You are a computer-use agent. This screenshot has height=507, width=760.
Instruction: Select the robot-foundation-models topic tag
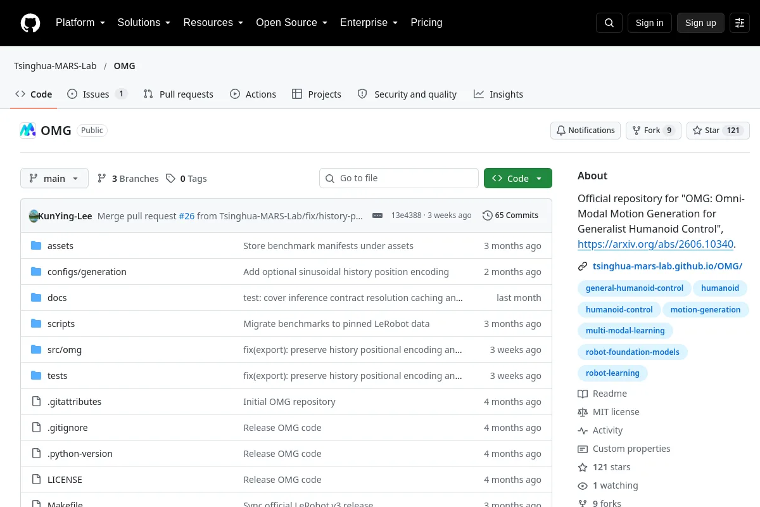[633, 352]
